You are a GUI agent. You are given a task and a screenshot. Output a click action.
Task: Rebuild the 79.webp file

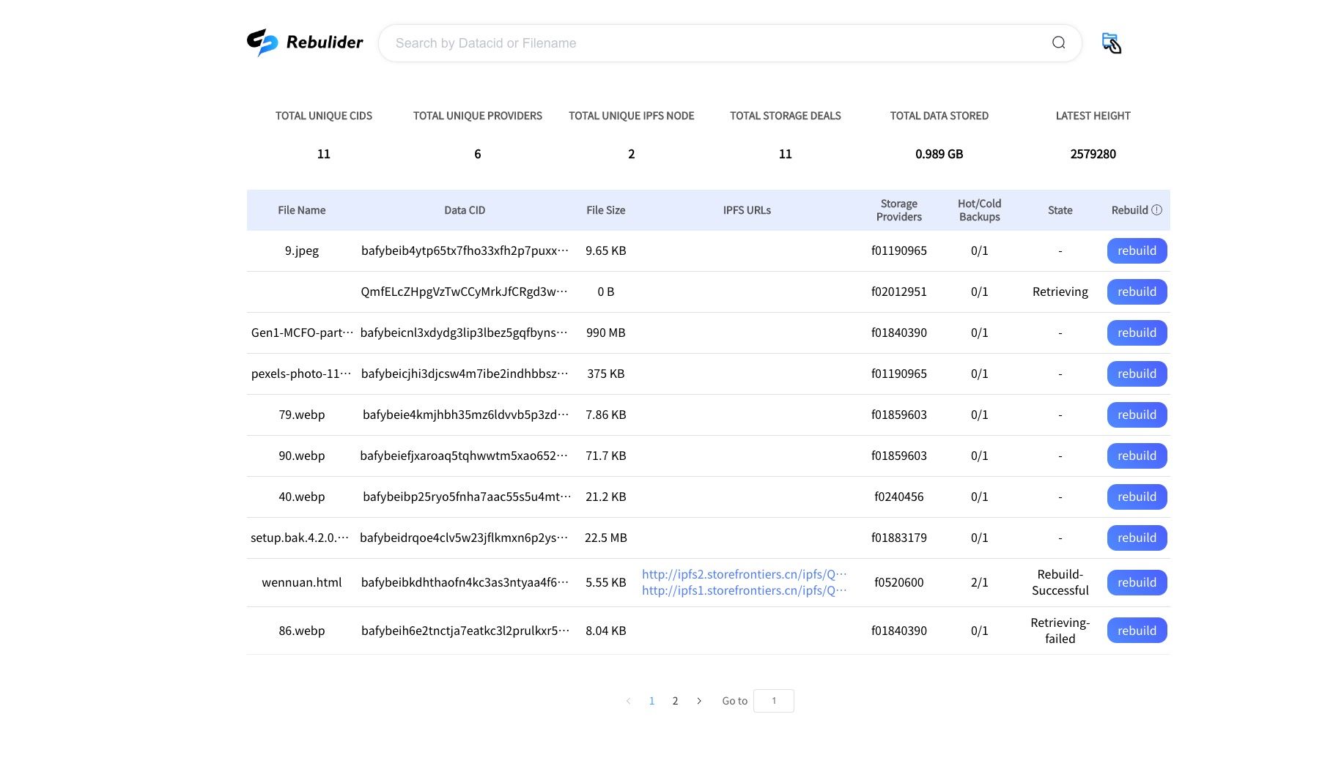pyautogui.click(x=1137, y=415)
